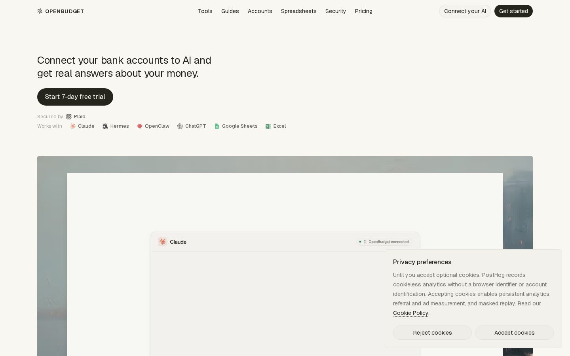Click the 'OpenClaw' text label

(157, 126)
